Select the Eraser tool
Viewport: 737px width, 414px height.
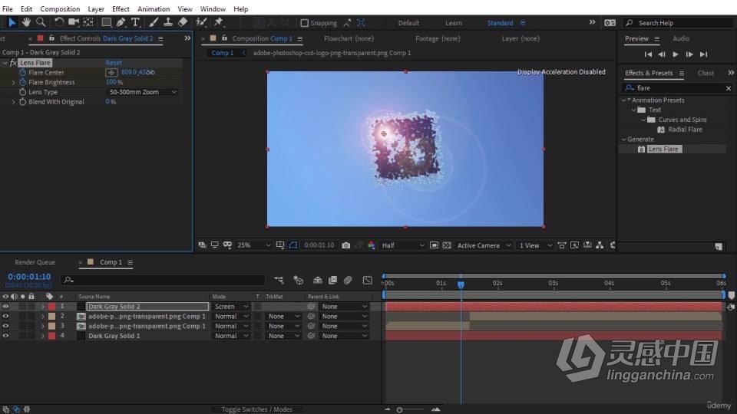183,22
